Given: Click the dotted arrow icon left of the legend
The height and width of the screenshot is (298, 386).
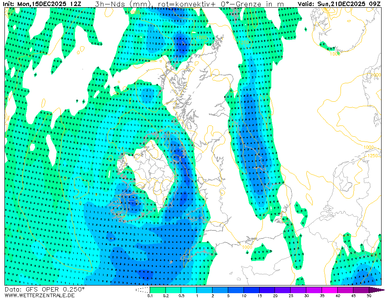Looking at the screenshot, I should pyautogui.click(x=142, y=290).
